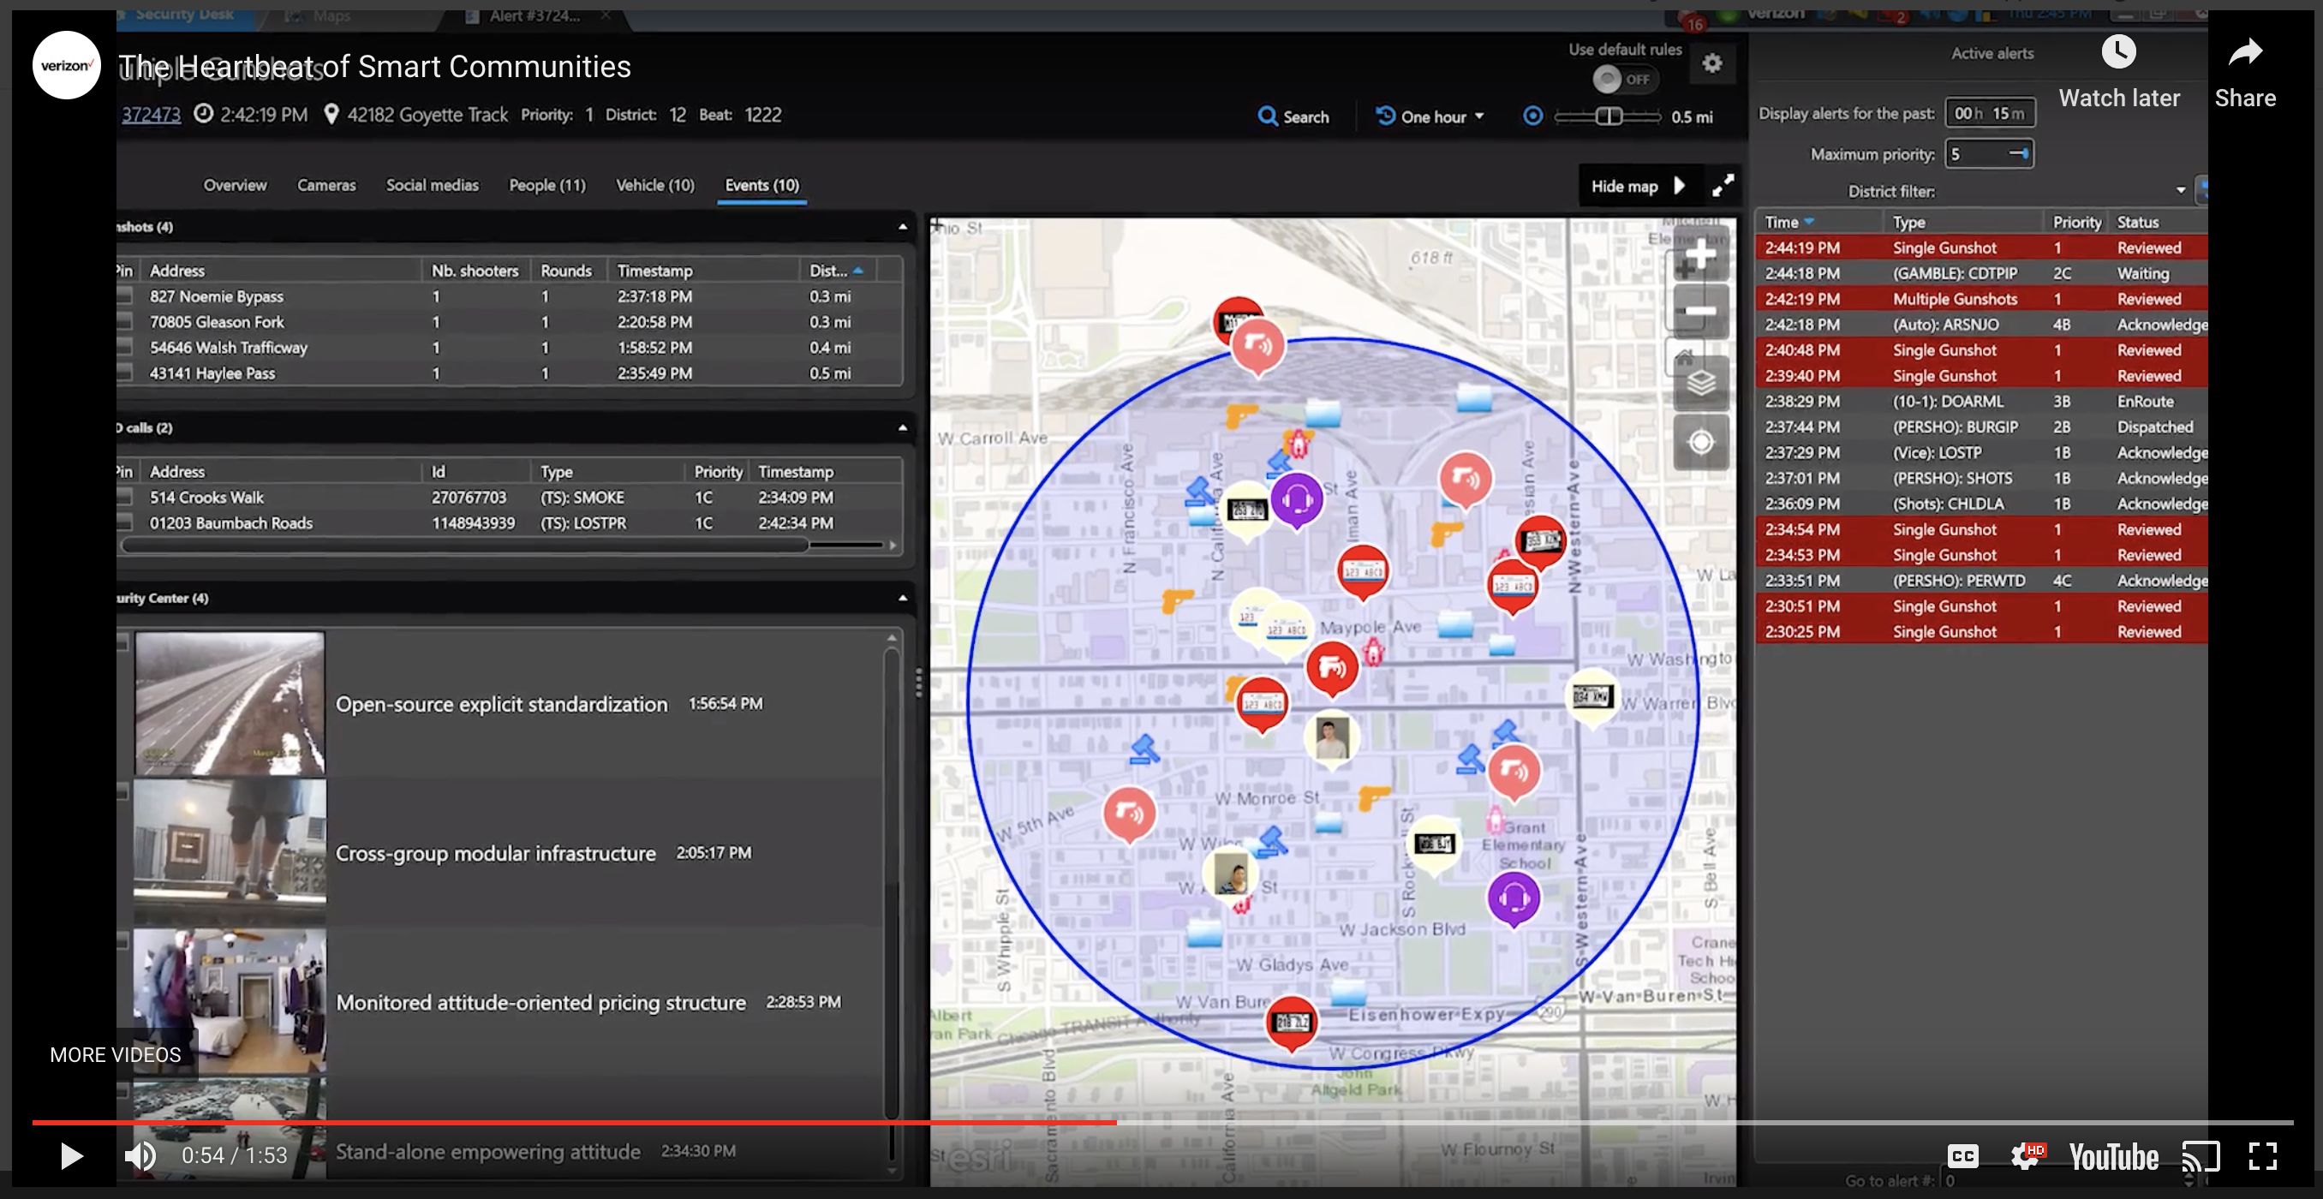The height and width of the screenshot is (1199, 2323).
Task: Click map home view icon
Action: 1684,357
